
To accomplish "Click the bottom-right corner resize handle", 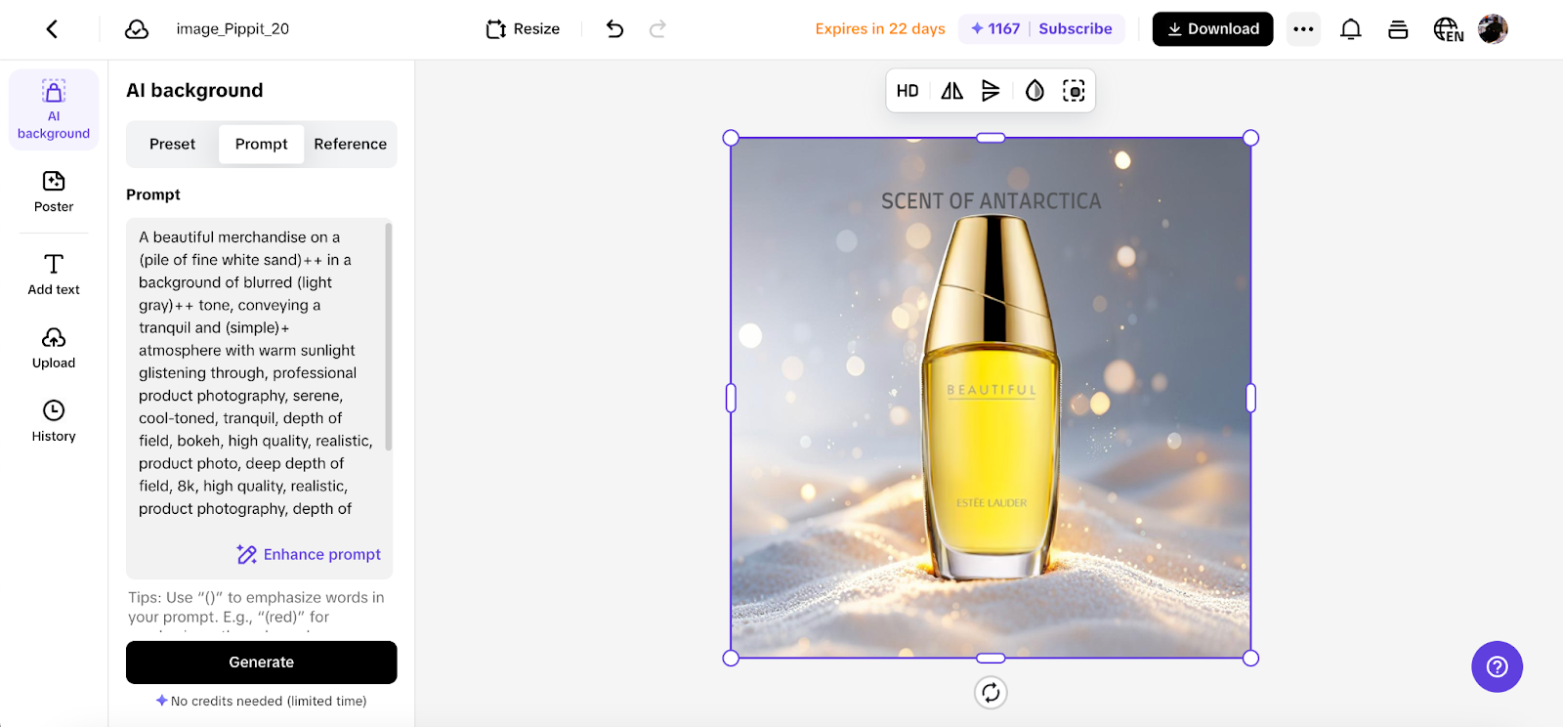I will (1250, 658).
